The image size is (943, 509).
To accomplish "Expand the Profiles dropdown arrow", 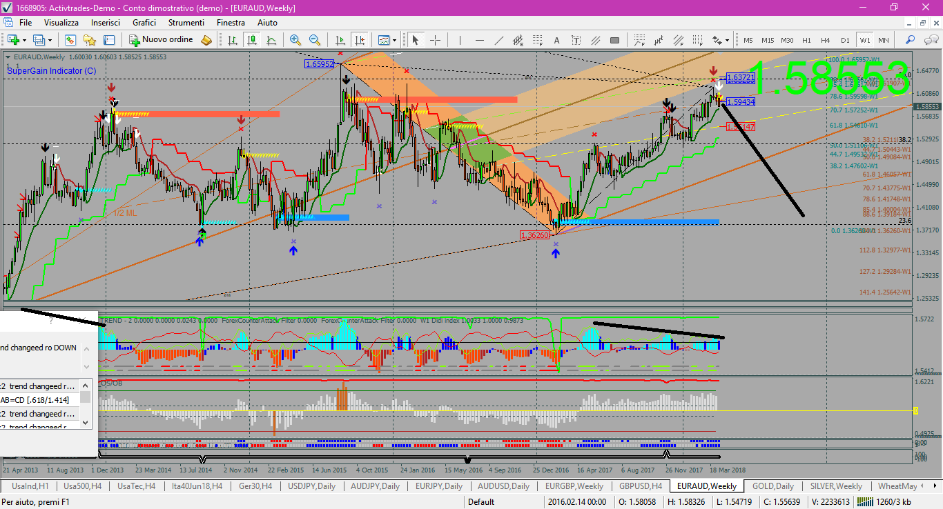I will click(x=50, y=40).
